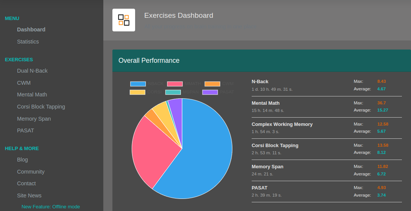Open the Statistics page

[x=28, y=42]
